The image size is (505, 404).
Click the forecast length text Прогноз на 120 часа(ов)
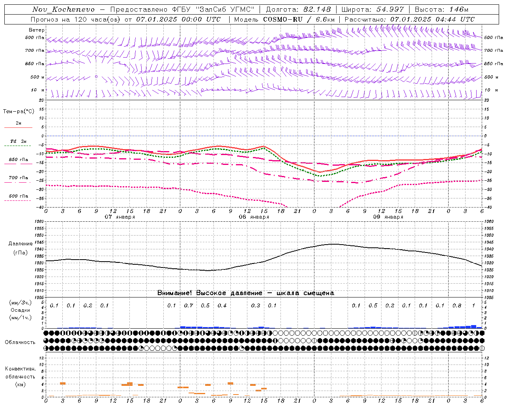[x=76, y=19]
